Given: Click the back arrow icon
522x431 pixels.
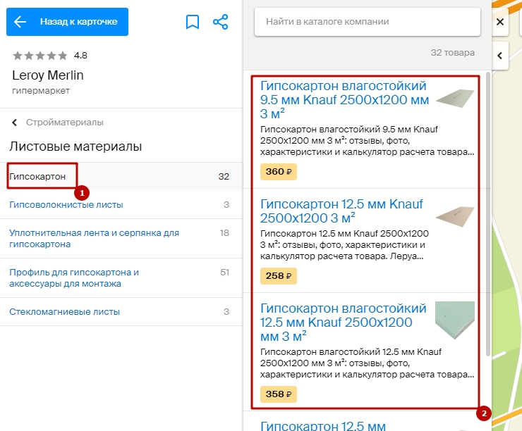Looking at the screenshot, I should pyautogui.click(x=20, y=22).
